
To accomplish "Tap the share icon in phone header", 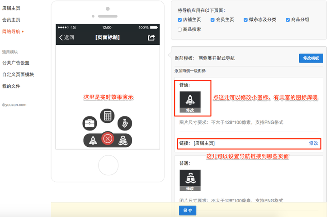I will pos(151,38).
